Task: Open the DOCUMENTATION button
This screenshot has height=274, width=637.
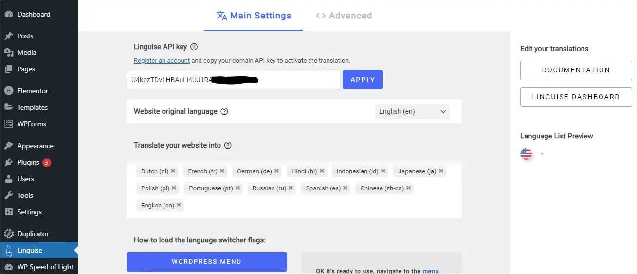Action: click(576, 70)
